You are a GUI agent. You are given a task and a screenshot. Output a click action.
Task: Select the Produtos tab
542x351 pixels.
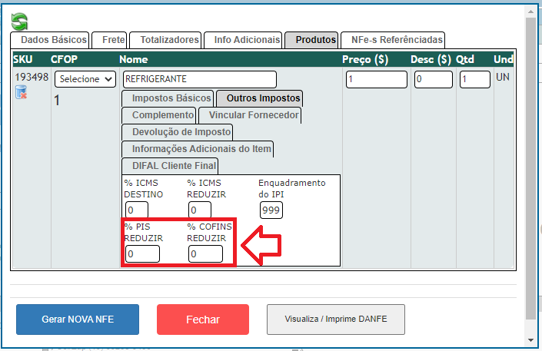[x=311, y=40]
